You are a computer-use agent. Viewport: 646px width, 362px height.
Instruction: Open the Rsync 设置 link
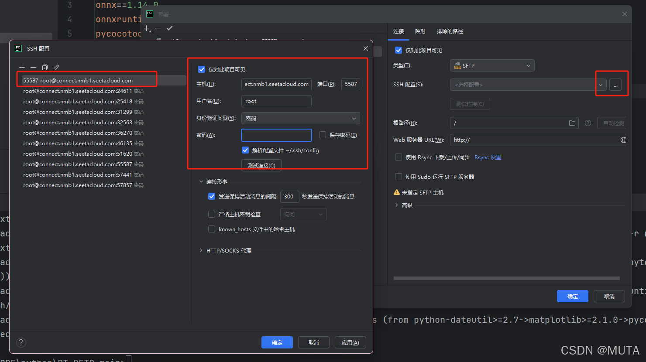pos(488,157)
